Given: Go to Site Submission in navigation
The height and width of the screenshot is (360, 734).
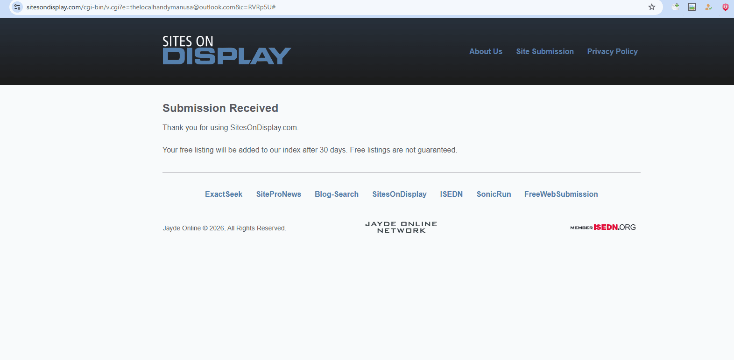Looking at the screenshot, I should tap(544, 52).
